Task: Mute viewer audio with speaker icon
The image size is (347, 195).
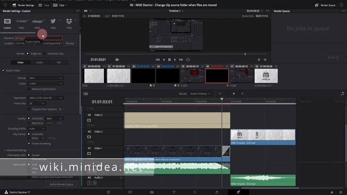Action: click(117, 60)
